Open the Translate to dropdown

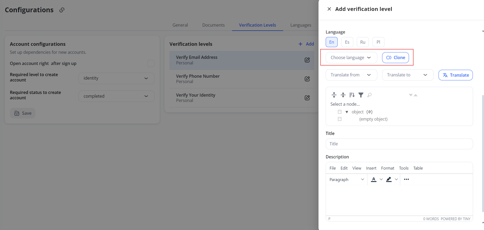click(408, 75)
